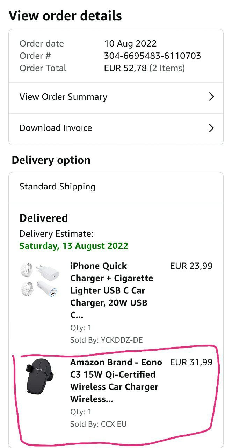Click the order date 10 Aug 2022

pyautogui.click(x=130, y=44)
